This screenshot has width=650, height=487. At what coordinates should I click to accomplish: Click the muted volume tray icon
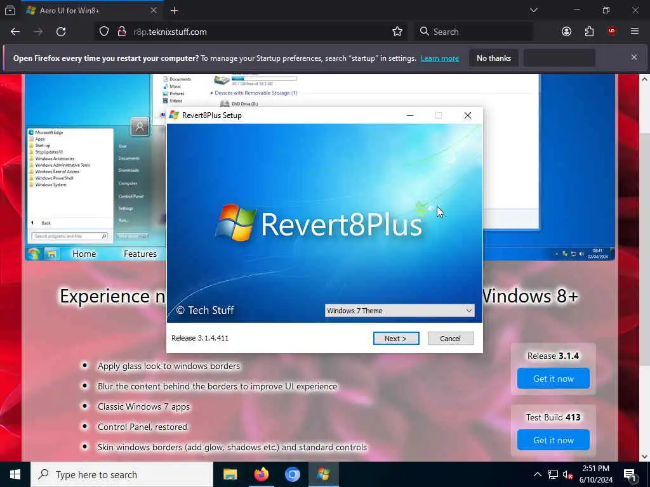pos(567,474)
